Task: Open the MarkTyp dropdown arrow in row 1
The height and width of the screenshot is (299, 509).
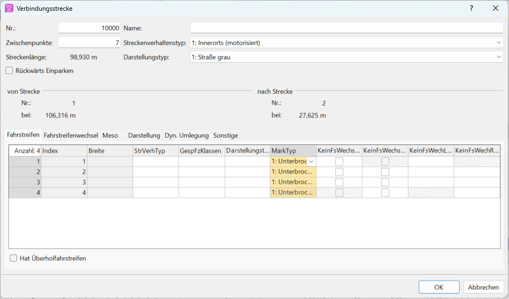Action: point(311,162)
